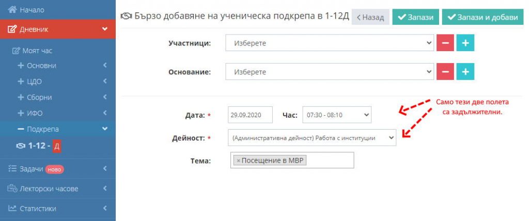The width and height of the screenshot is (529, 221).
Task: Click the Дата input field
Action: [x=251, y=115]
